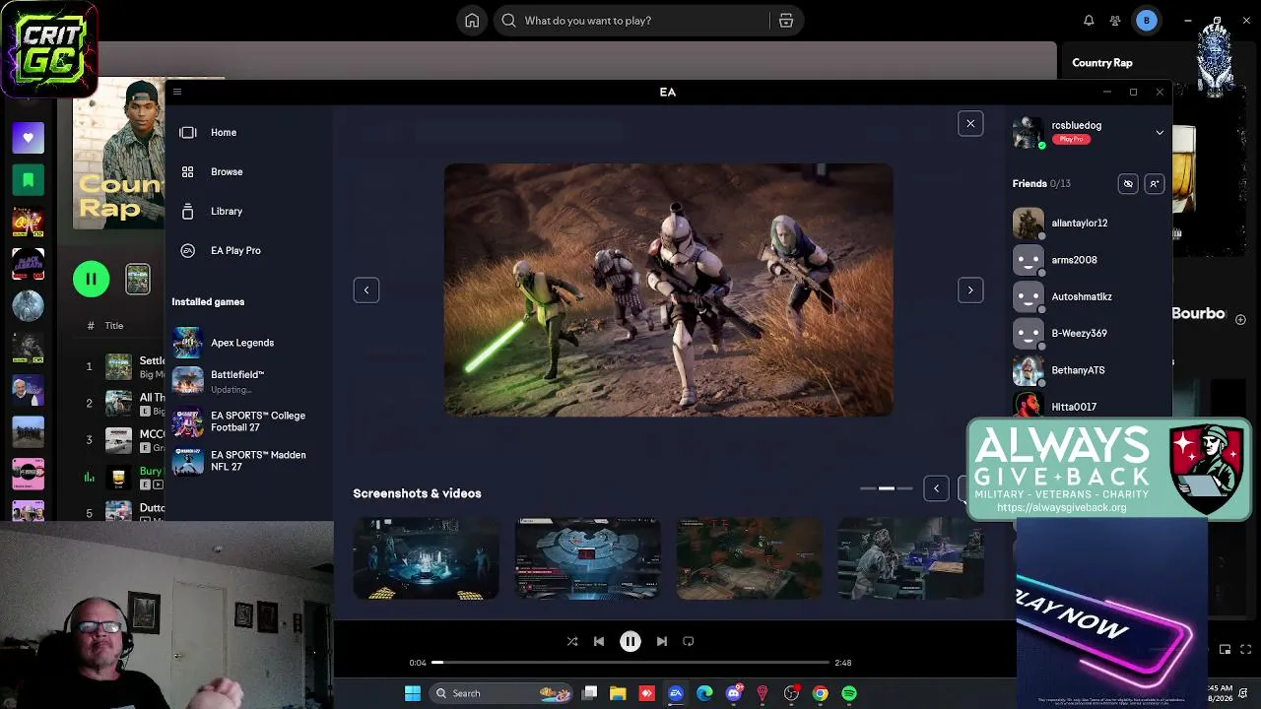The image size is (1261, 709).
Task: Open Spotify user profile B avatar
Action: tap(1147, 21)
